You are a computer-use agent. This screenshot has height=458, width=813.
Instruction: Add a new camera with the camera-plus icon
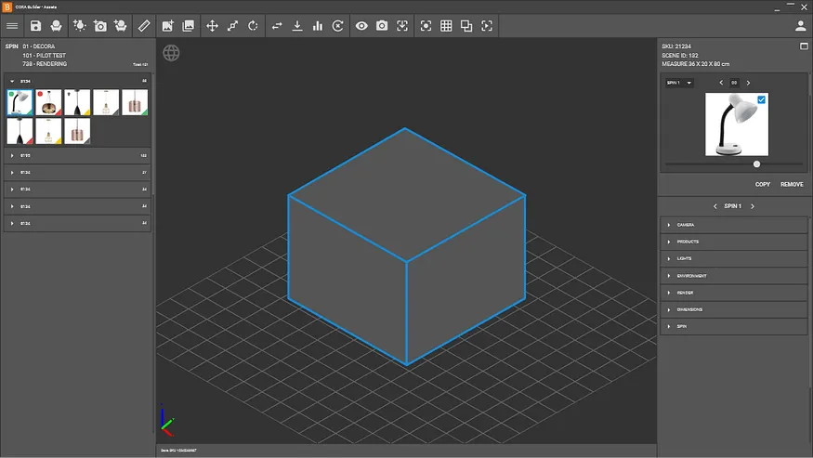click(100, 26)
